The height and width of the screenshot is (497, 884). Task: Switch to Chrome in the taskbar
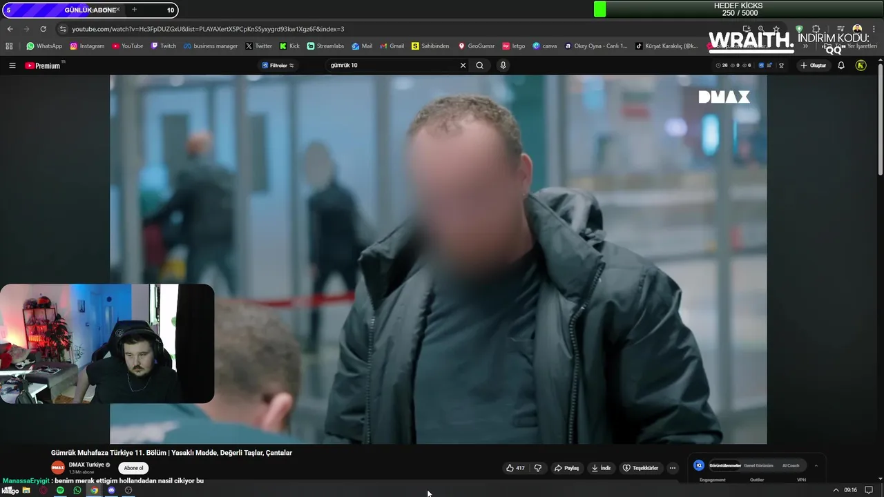pyautogui.click(x=95, y=490)
